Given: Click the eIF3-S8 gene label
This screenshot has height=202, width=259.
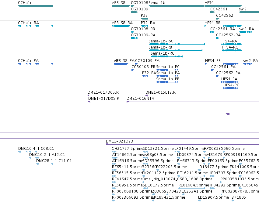Looking at the screenshot, I should (118, 3).
